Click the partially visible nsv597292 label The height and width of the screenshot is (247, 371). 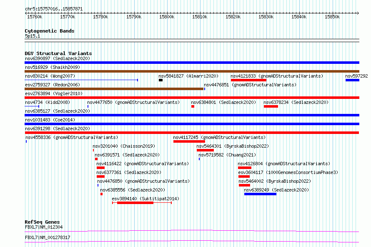356,76
